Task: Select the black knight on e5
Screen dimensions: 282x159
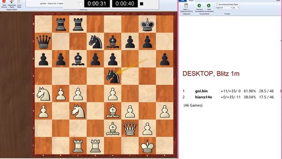Action: click(113, 76)
